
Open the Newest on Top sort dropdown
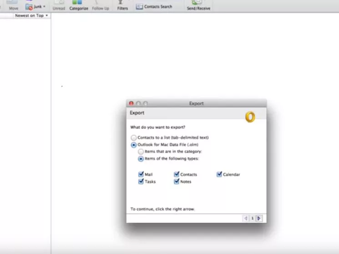tap(31, 15)
